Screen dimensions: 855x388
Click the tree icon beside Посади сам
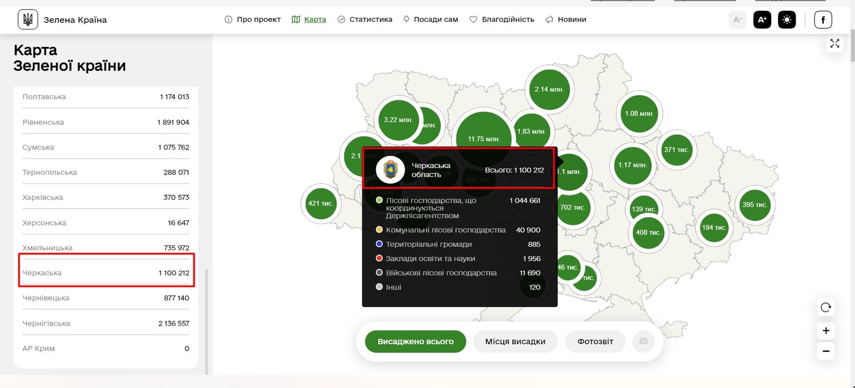click(406, 19)
